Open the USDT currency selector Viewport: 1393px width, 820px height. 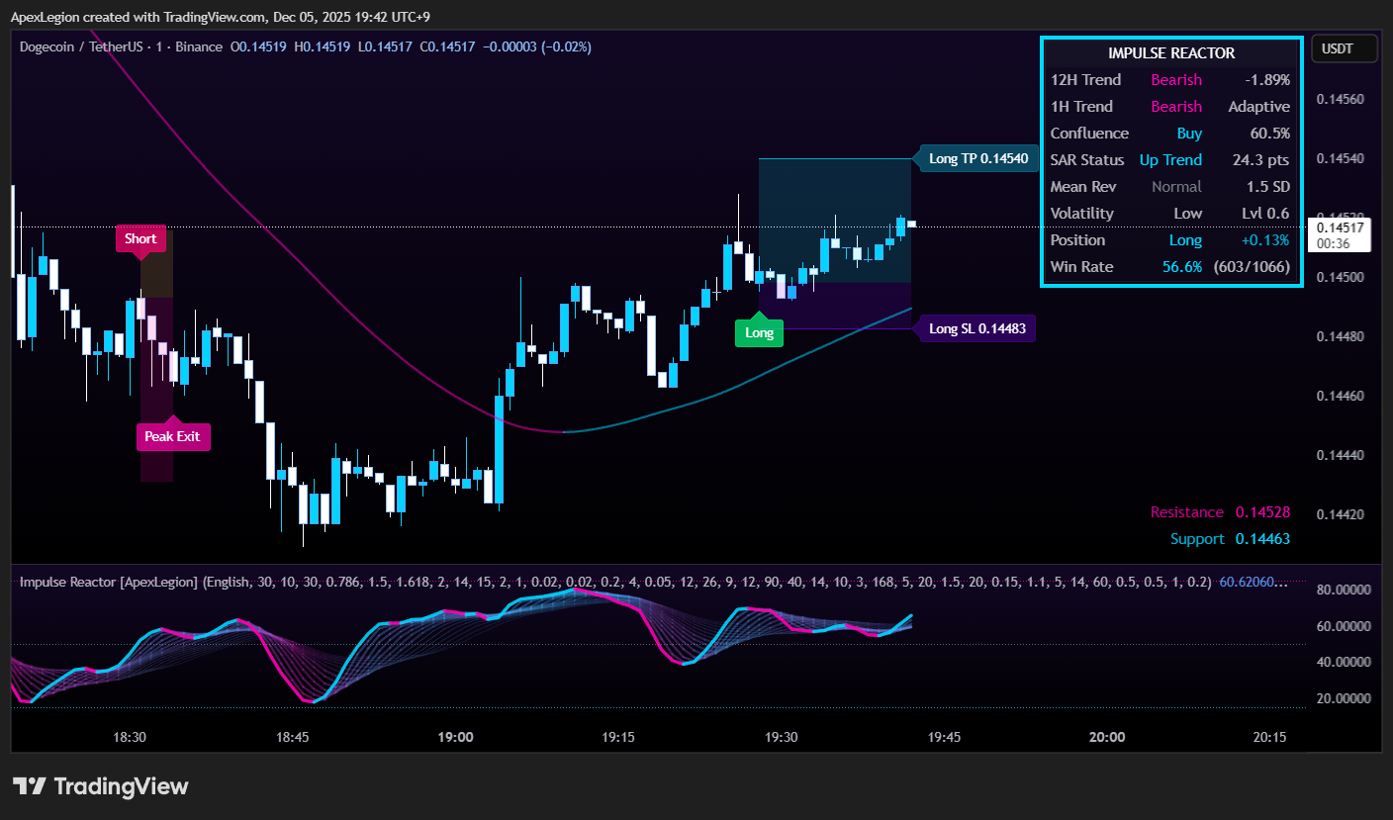(x=1344, y=48)
